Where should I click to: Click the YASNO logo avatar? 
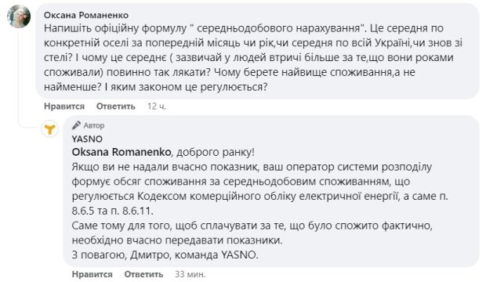pyautogui.click(x=50, y=128)
